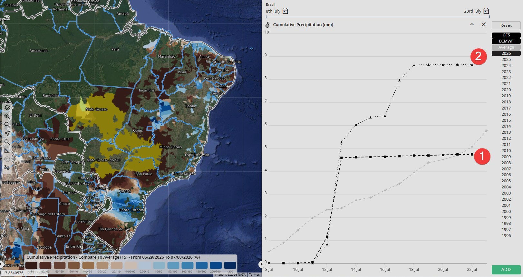Screen dimensions: 523x277
Task: Select the freehand path drawing tool
Action: coord(7,168)
